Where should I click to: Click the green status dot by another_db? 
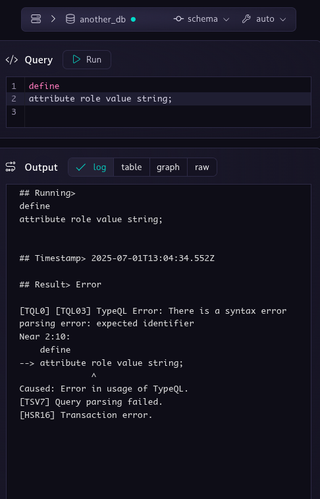133,19
